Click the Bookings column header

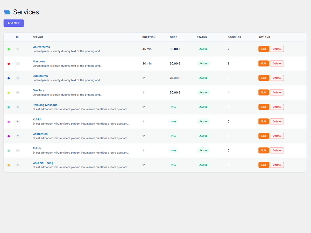234,37
